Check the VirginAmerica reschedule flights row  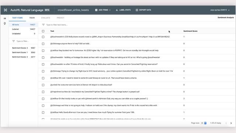43,92
